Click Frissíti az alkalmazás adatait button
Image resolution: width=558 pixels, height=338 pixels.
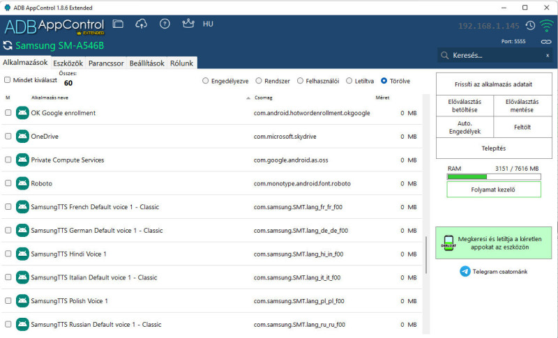[494, 84]
